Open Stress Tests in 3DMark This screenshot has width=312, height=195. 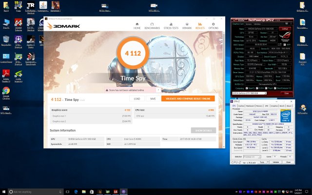point(170,25)
